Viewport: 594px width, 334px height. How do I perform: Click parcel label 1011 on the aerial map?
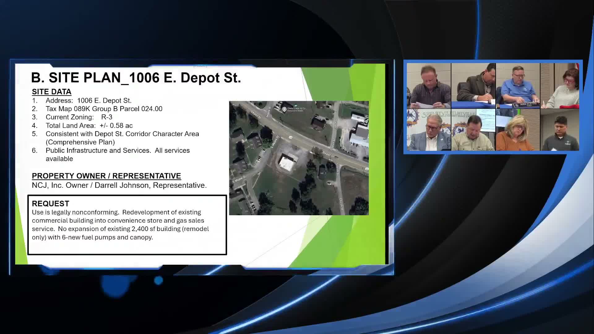tap(317, 129)
